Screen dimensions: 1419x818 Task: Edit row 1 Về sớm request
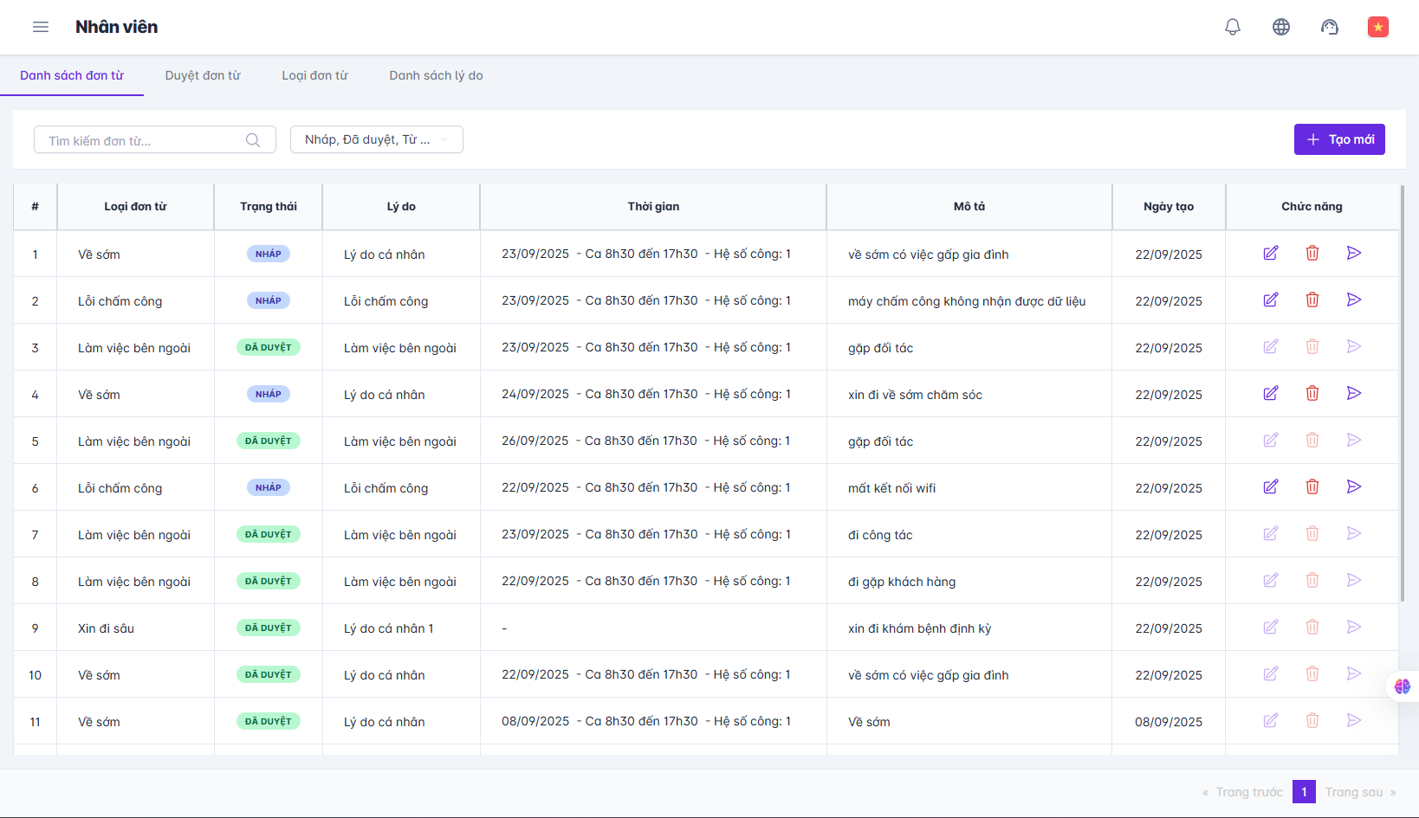click(x=1270, y=254)
